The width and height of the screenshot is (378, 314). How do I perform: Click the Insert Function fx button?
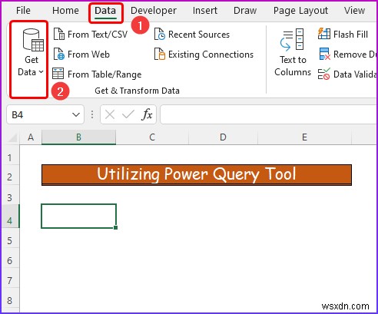[147, 114]
